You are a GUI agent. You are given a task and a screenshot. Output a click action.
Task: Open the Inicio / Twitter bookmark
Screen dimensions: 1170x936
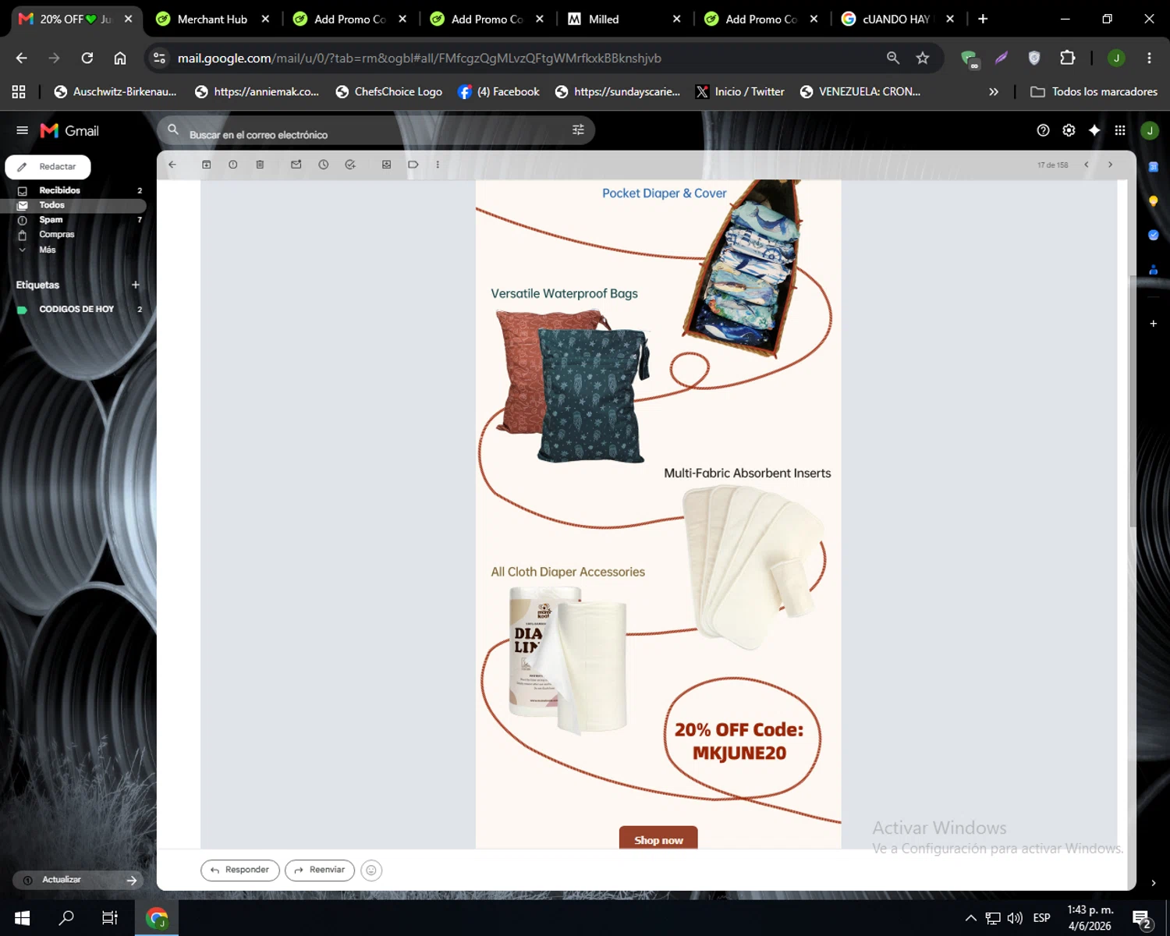(740, 91)
